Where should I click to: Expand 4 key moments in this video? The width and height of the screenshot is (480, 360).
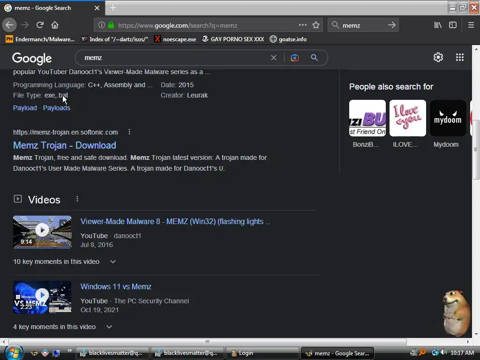[109, 327]
